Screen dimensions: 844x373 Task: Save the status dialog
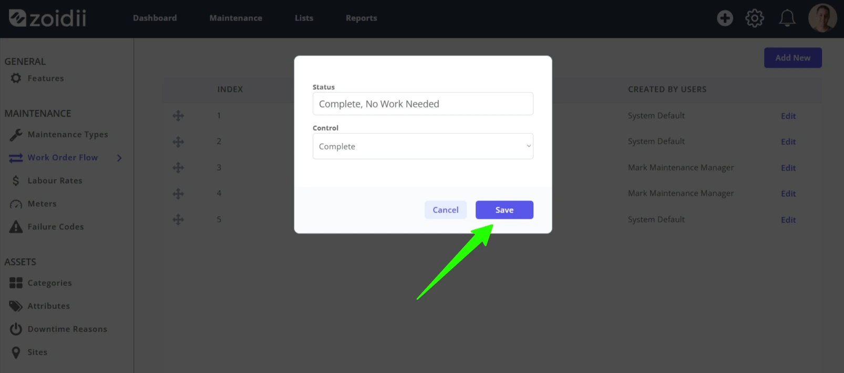coord(505,210)
